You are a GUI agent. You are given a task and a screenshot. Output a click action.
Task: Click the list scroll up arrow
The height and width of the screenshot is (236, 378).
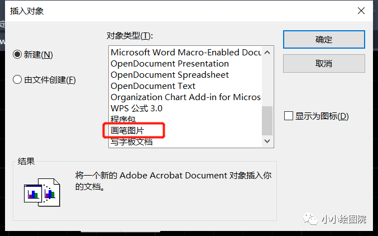[x=267, y=52]
